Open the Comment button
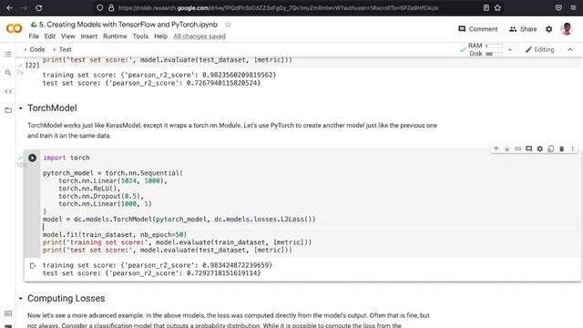This screenshot has height=328, width=583. (477, 29)
